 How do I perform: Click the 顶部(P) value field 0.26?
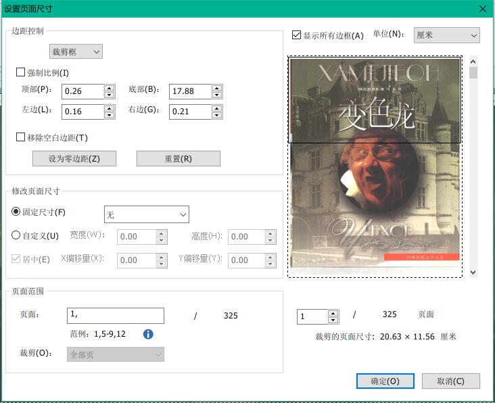point(83,91)
